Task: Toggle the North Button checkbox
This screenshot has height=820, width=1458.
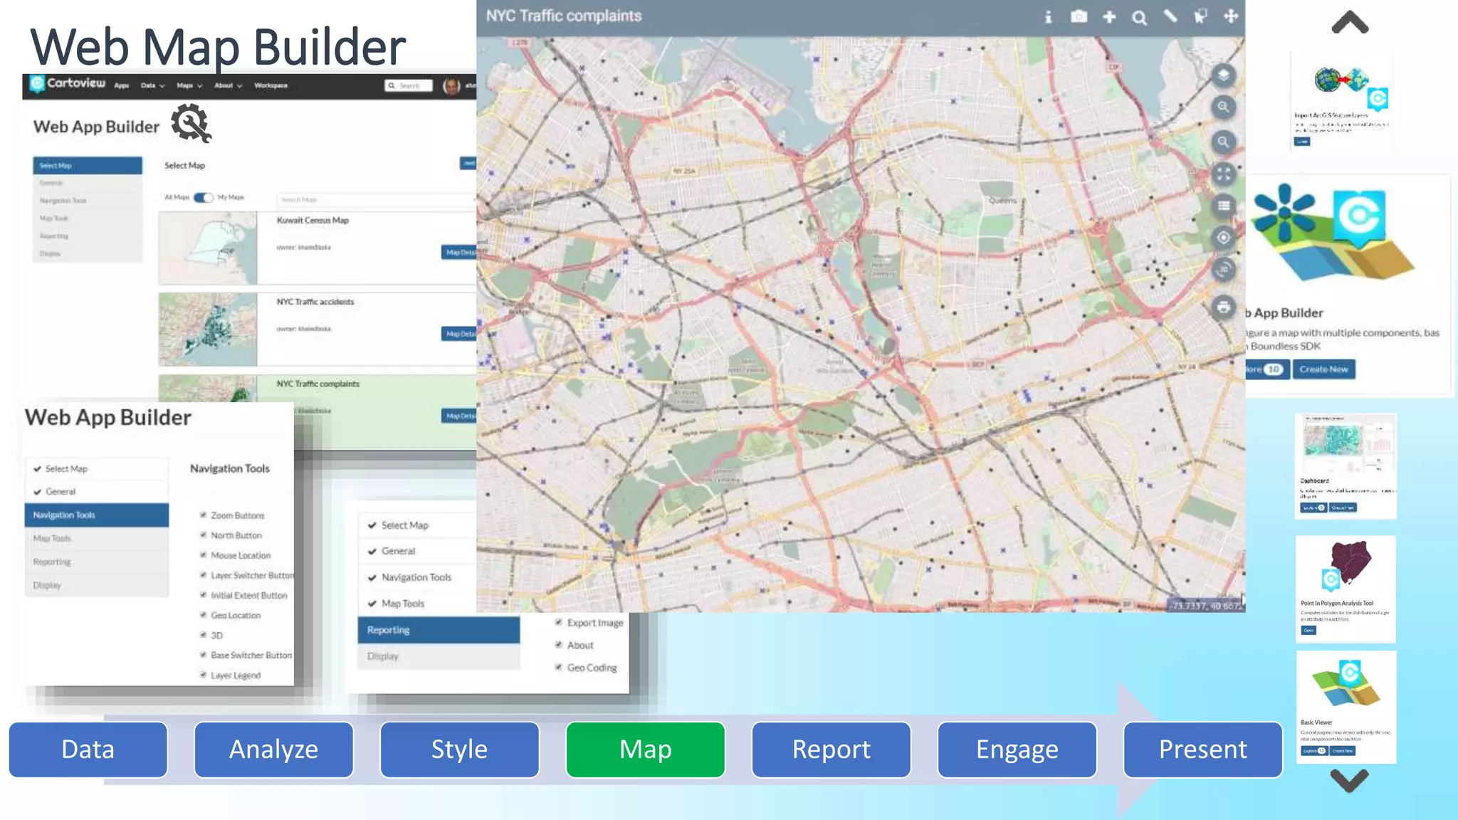Action: point(203,535)
